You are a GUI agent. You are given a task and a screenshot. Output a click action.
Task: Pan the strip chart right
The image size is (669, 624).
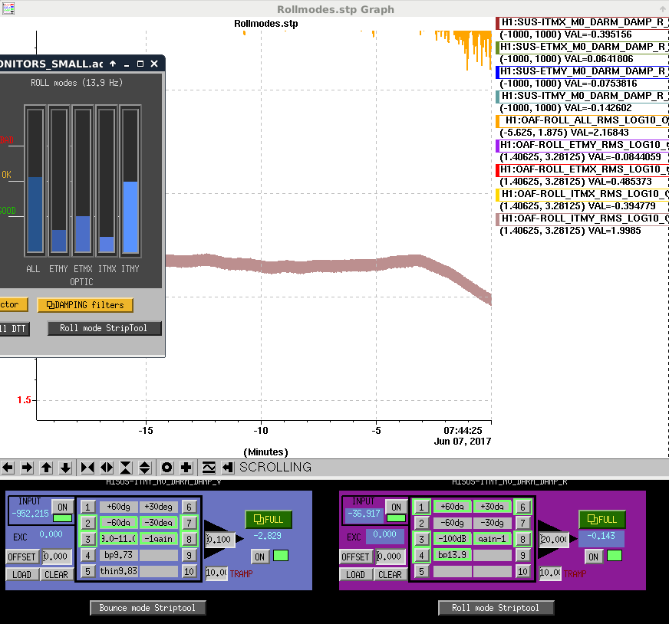tap(26, 468)
